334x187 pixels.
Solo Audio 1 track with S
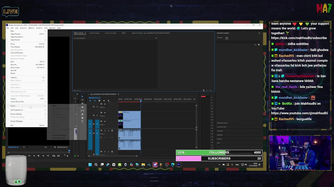108,130
